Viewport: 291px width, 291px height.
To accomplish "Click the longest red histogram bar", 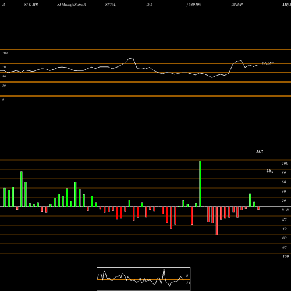I will click(x=217, y=221).
